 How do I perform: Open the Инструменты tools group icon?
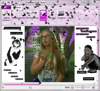pos(32,13)
